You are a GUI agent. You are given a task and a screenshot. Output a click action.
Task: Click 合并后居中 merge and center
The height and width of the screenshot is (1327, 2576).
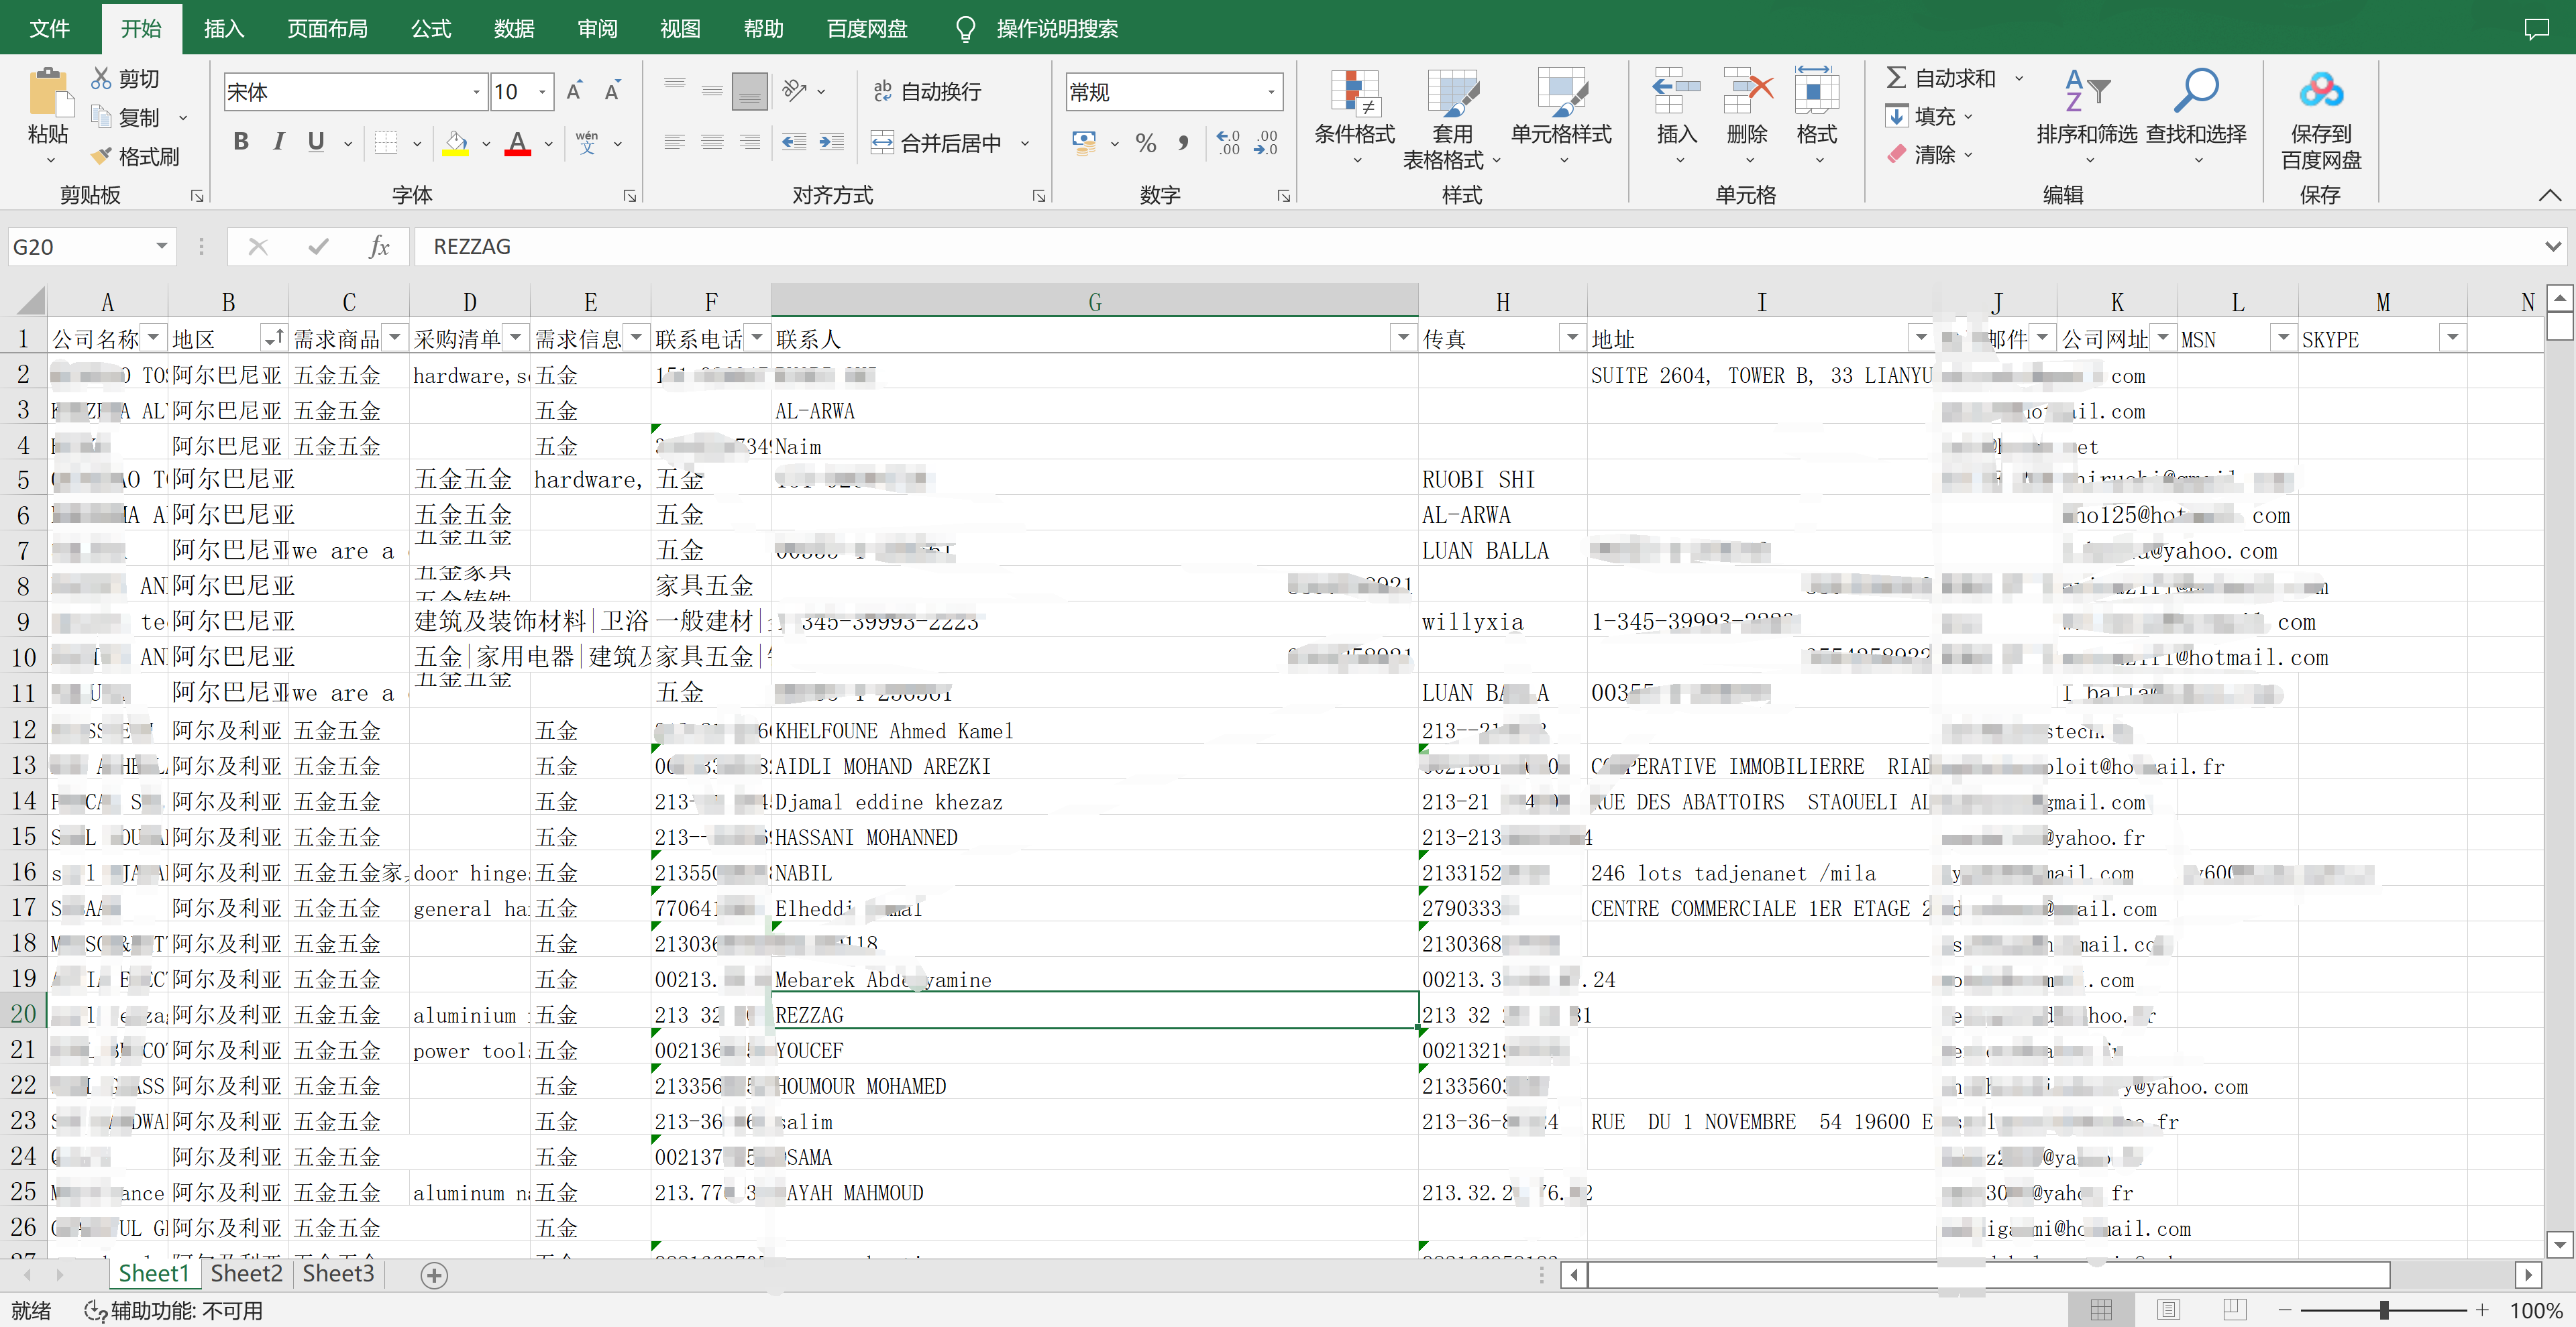937,143
